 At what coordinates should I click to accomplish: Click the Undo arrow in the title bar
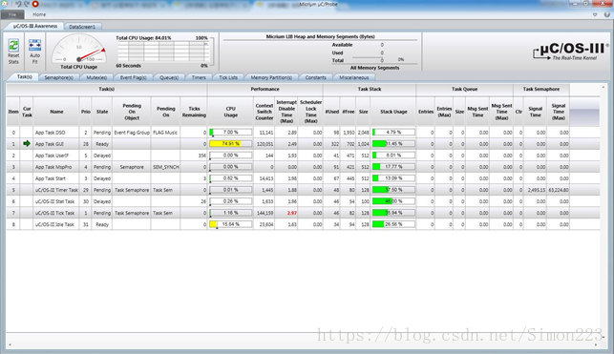(18, 4)
